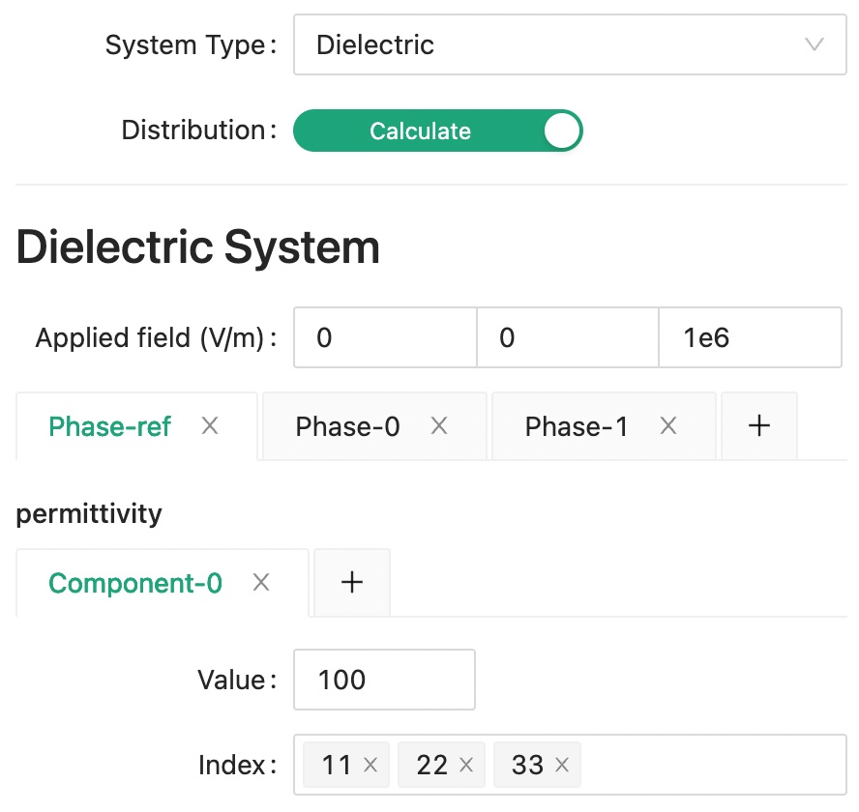Select the permittivity Value field showing 100
Screen dimensions: 859x812
point(384,679)
